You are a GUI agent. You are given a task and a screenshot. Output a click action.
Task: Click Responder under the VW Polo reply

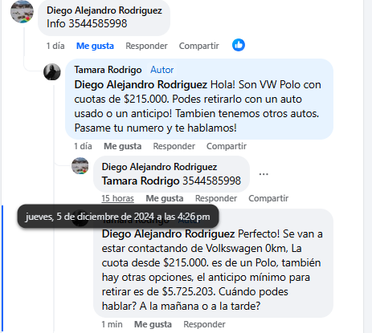point(174,146)
